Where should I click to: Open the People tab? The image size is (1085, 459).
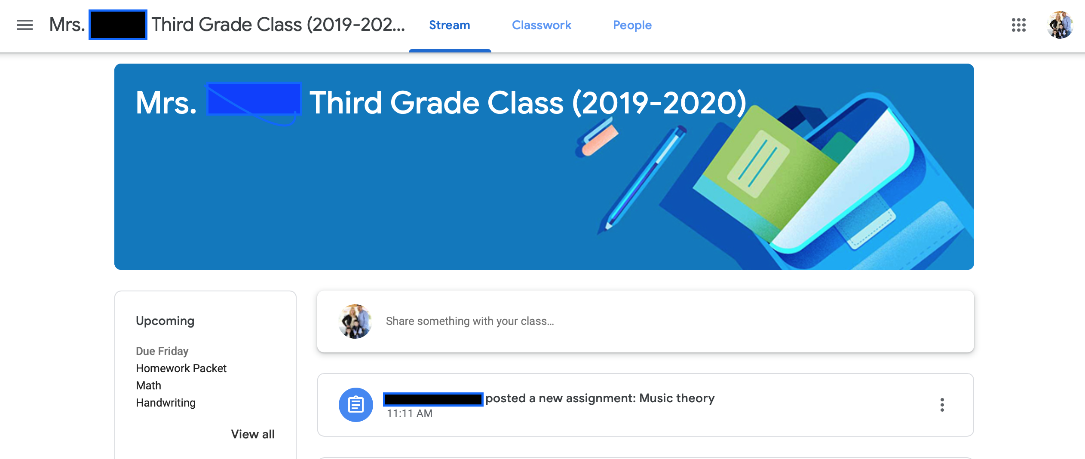632,25
